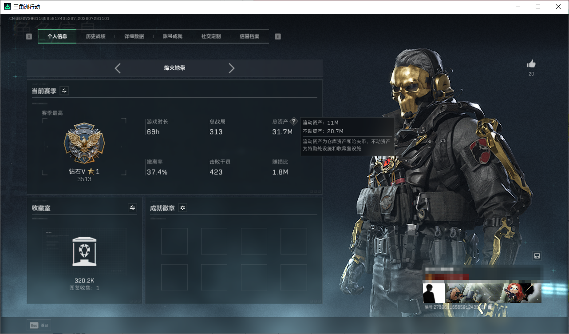Click the CN UID text at top
The height and width of the screenshot is (334, 569).
[x=59, y=19]
